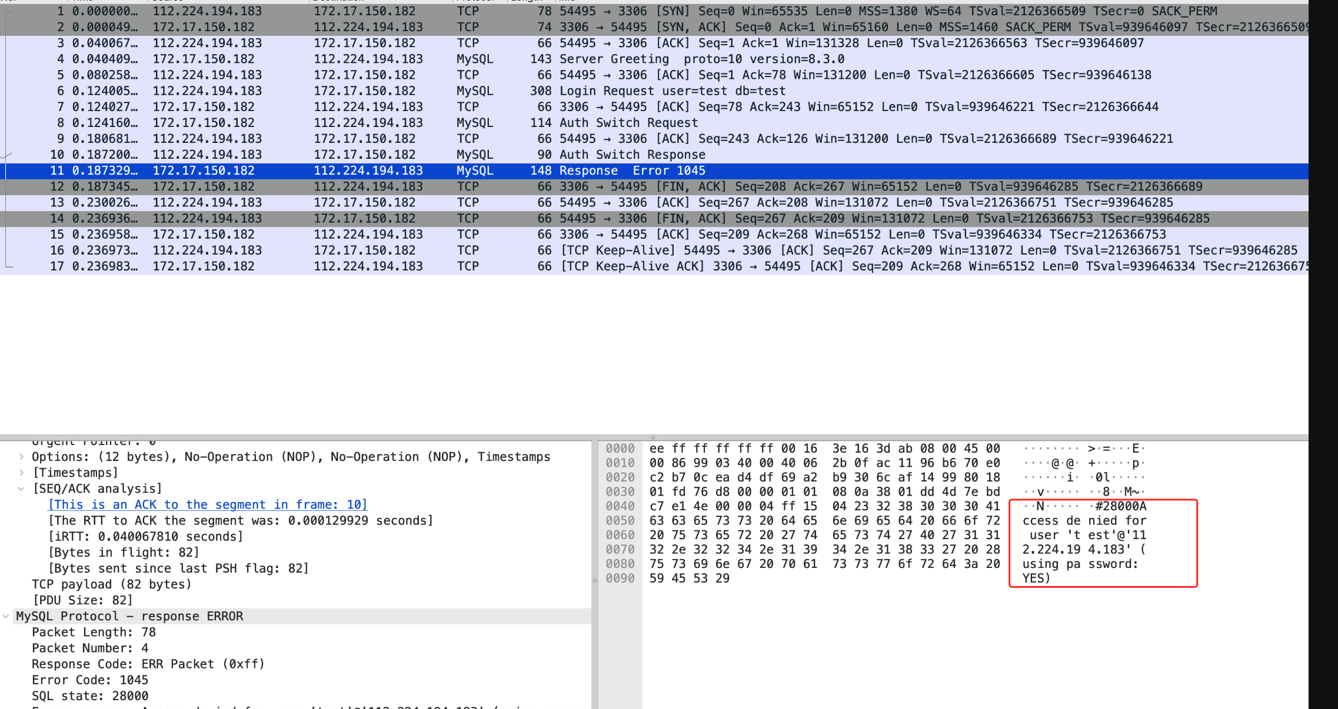Select Response Code: ERR Packet (0xff) field
This screenshot has height=709, width=1338.
[x=148, y=664]
